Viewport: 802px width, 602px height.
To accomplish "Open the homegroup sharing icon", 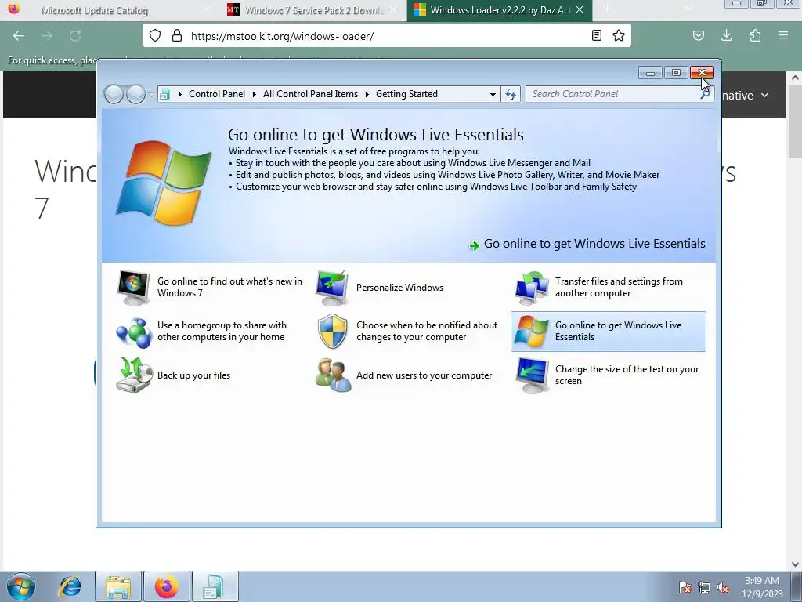I will pyautogui.click(x=133, y=332).
